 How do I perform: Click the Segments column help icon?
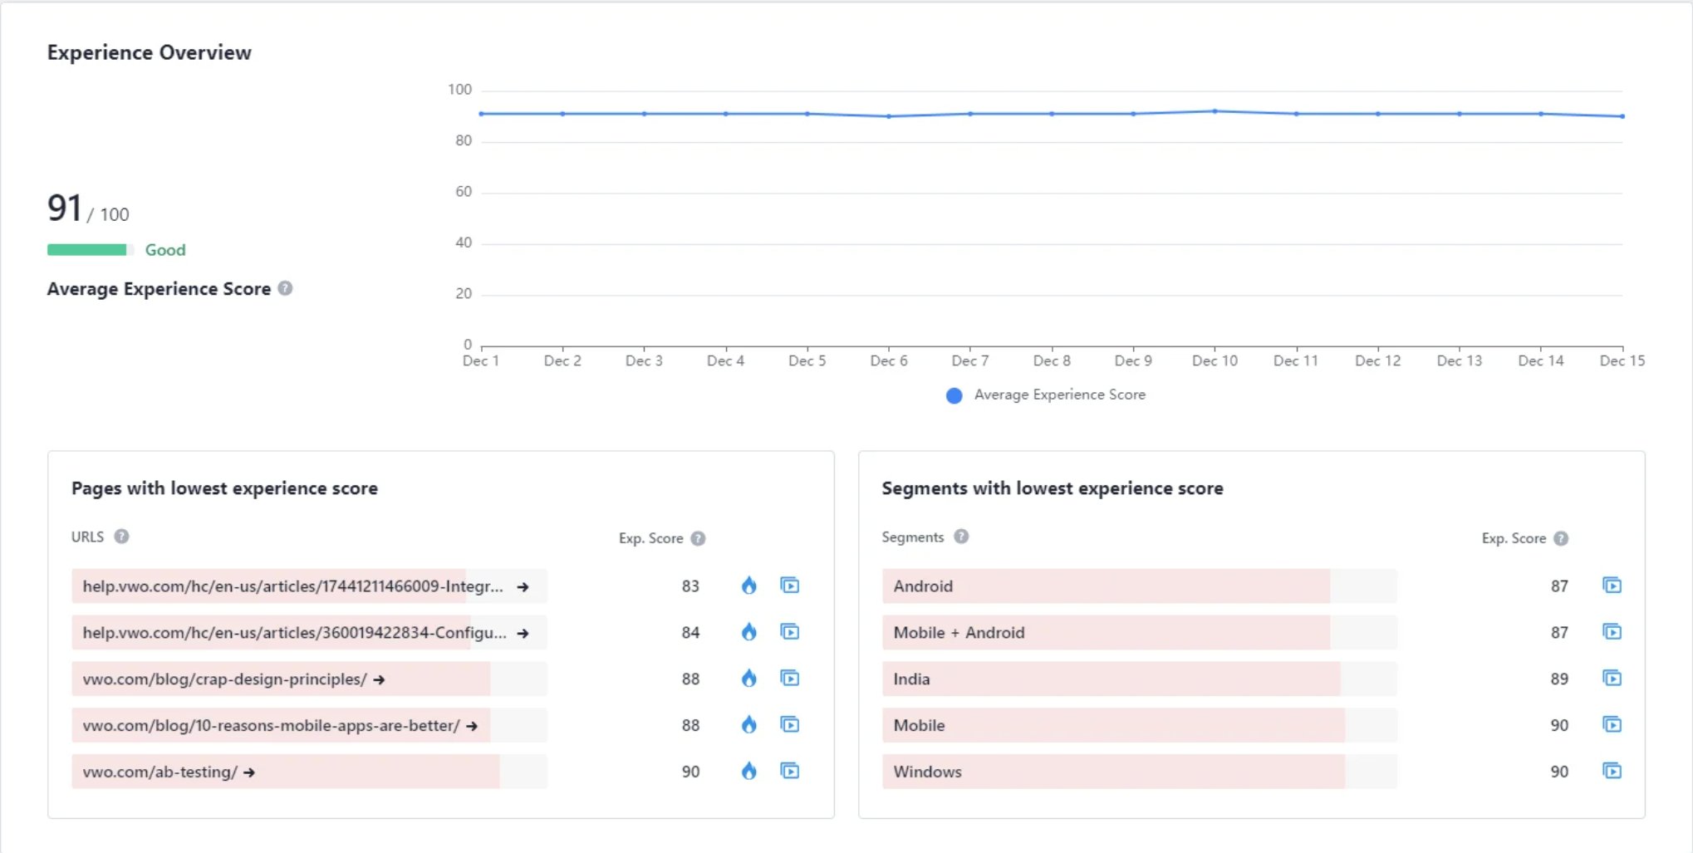tap(961, 537)
